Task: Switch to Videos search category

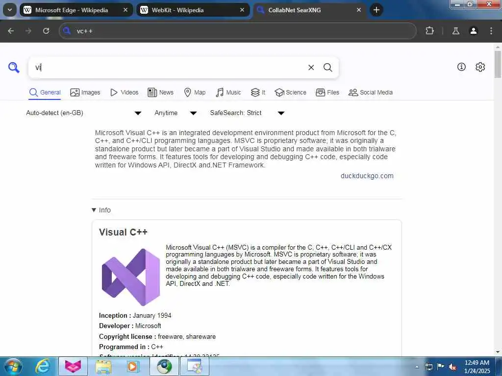Action: 124,93
